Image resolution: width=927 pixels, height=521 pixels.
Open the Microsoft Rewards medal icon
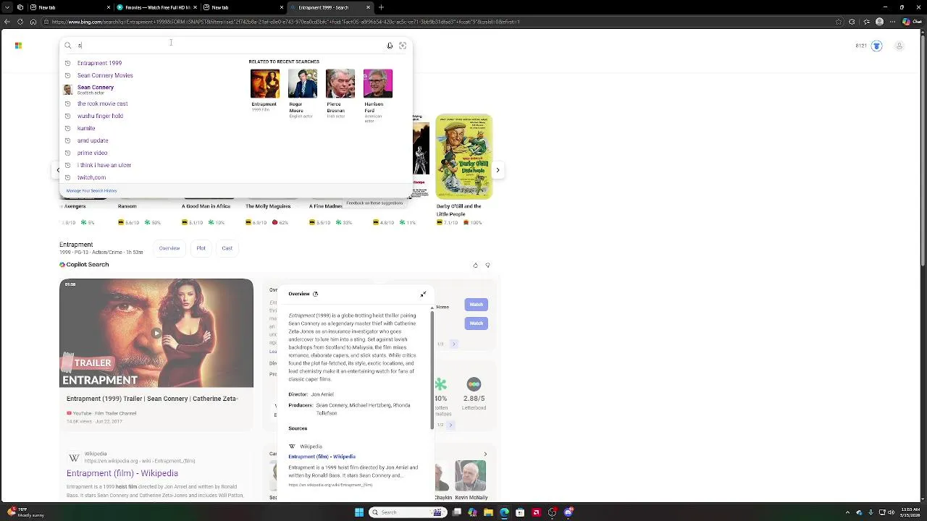click(x=876, y=46)
